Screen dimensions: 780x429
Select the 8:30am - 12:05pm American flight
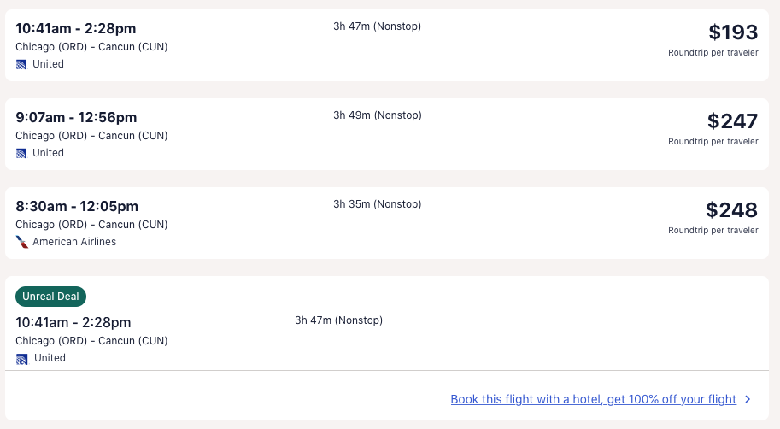tap(77, 207)
